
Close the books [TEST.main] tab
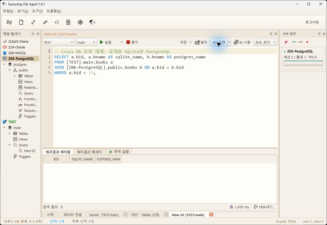125,215
